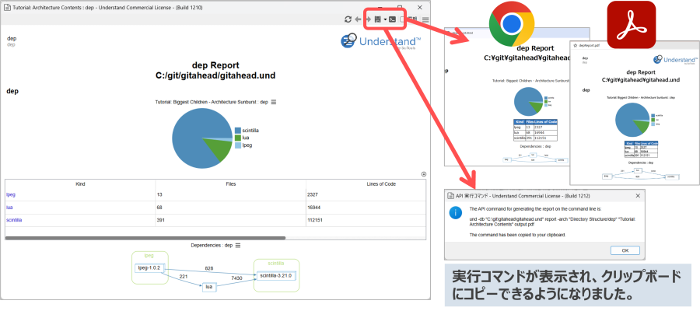Click the blue info icon in API dialog
Viewport: 700px width, 311px height.
tap(455, 213)
